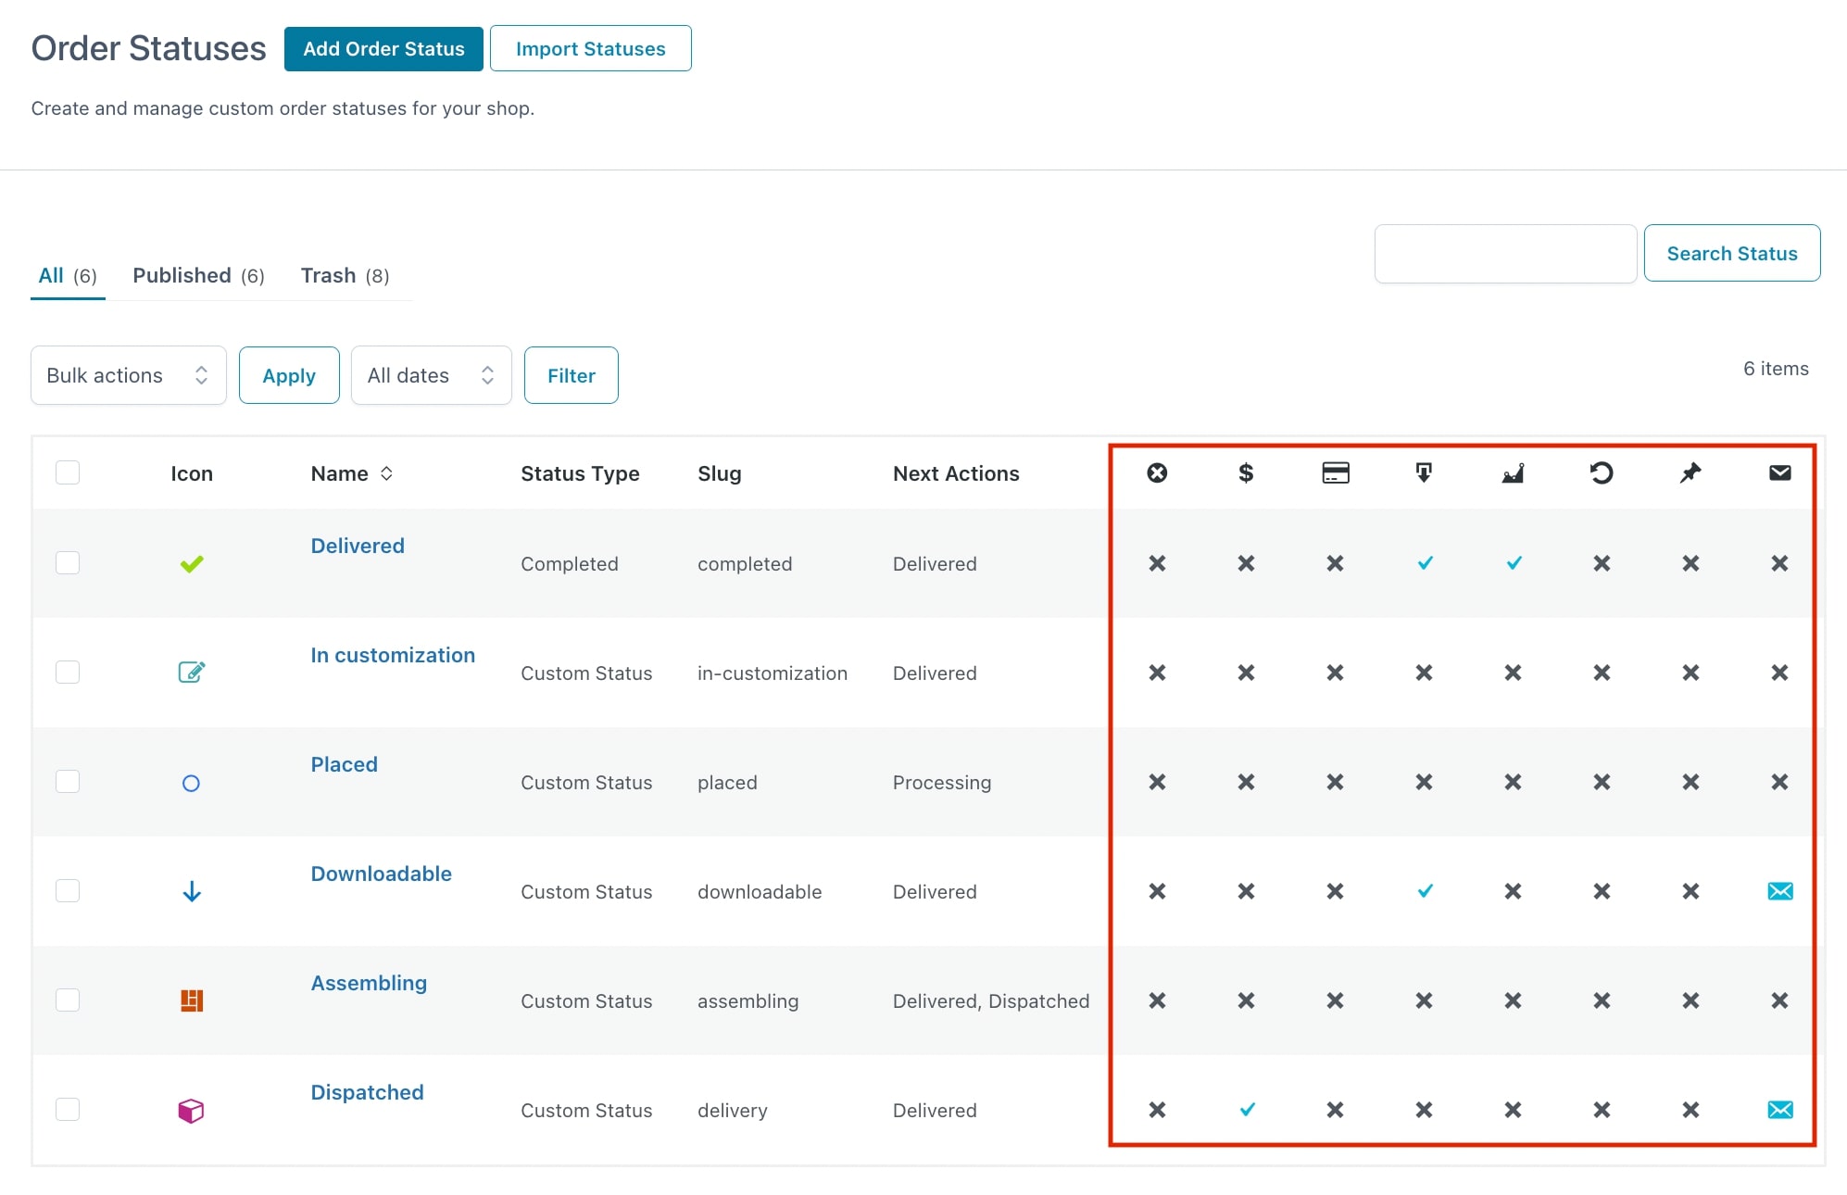Image resolution: width=1847 pixels, height=1195 pixels.
Task: Click the pink box icon for Dispatched
Action: [191, 1110]
